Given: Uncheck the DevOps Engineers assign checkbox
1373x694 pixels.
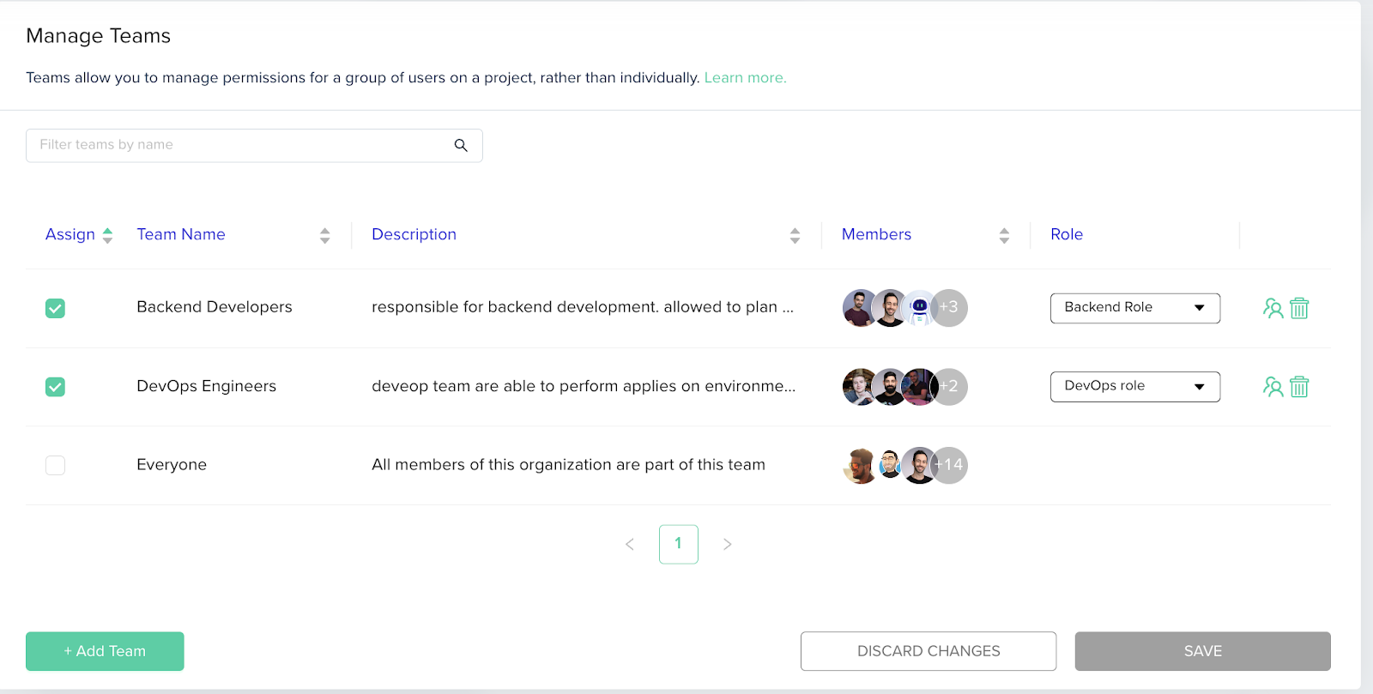Looking at the screenshot, I should click(x=55, y=387).
